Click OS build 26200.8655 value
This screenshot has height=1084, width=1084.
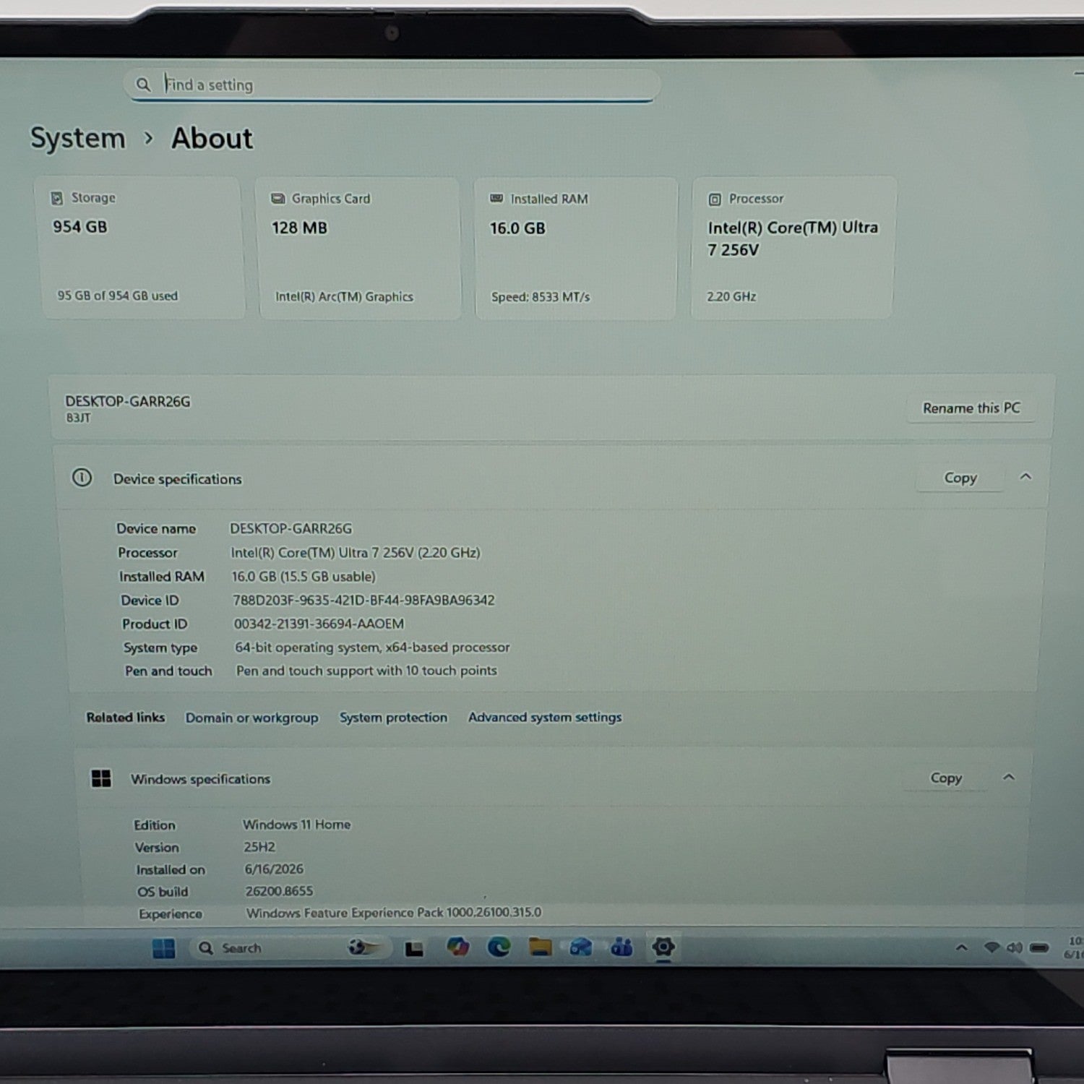click(x=279, y=891)
